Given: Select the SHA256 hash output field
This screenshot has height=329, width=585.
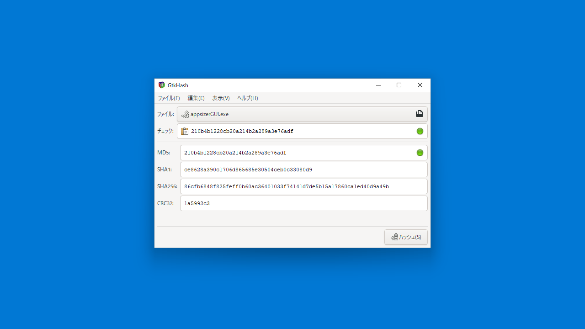Looking at the screenshot, I should (x=304, y=186).
